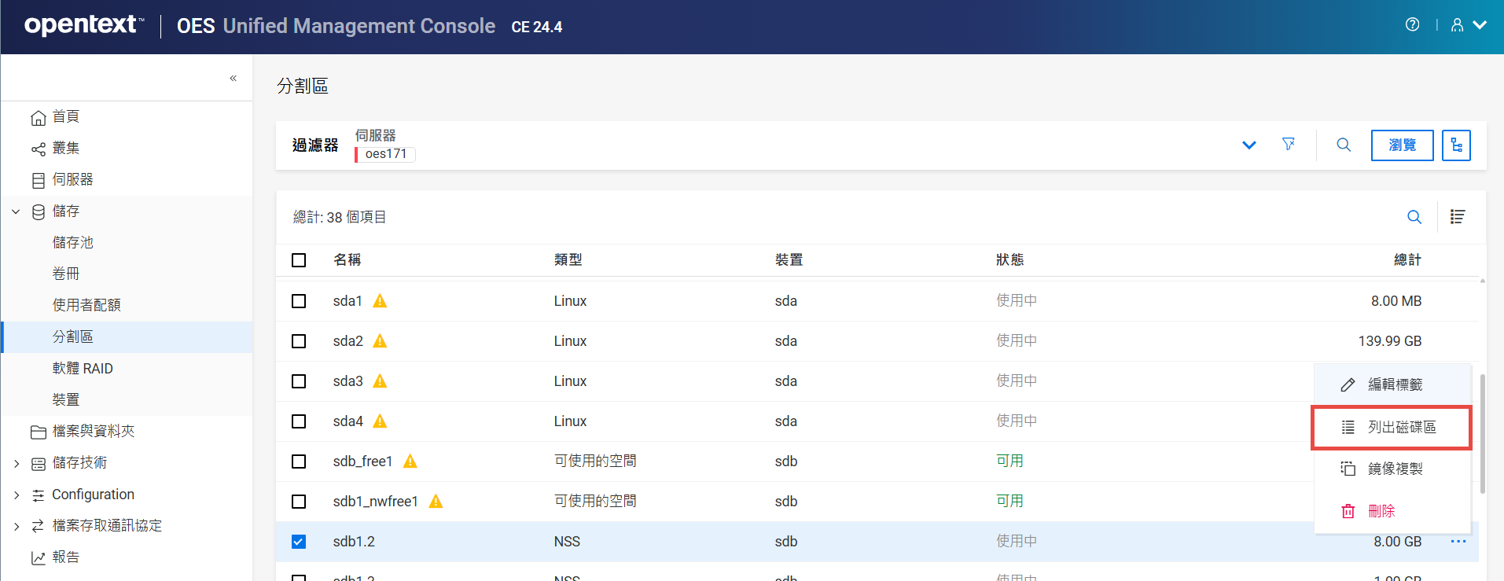This screenshot has height=581, width=1504.
Task: Click warning icon next to sdb_free1
Action: (410, 461)
